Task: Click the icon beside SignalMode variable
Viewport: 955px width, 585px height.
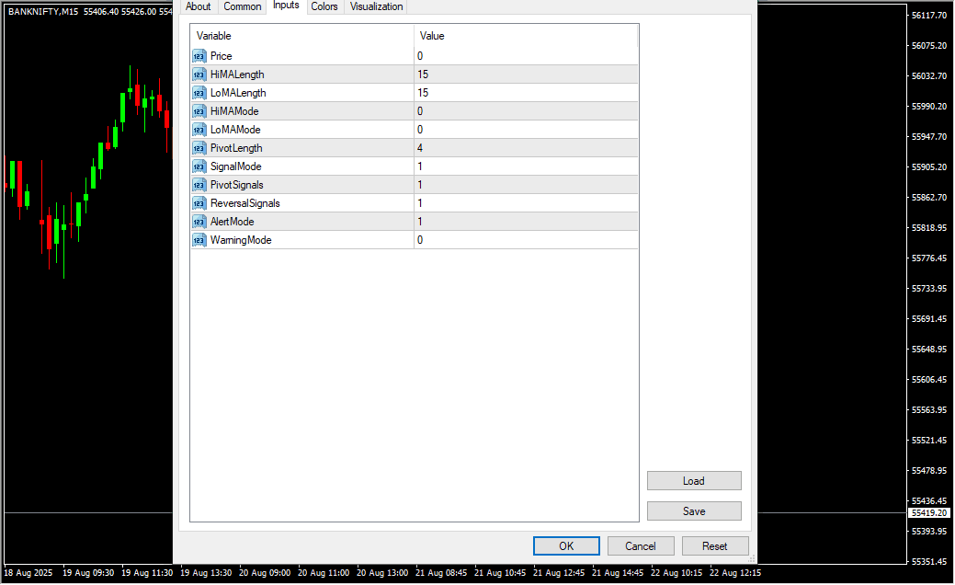Action: coord(199,166)
